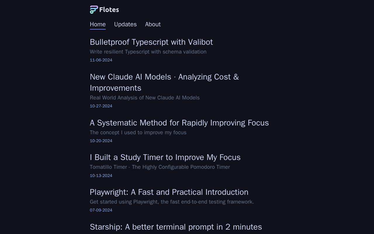Screen dimensions: 374x234
Task: Click the 11-06-2024 post date
Action: 101,60
